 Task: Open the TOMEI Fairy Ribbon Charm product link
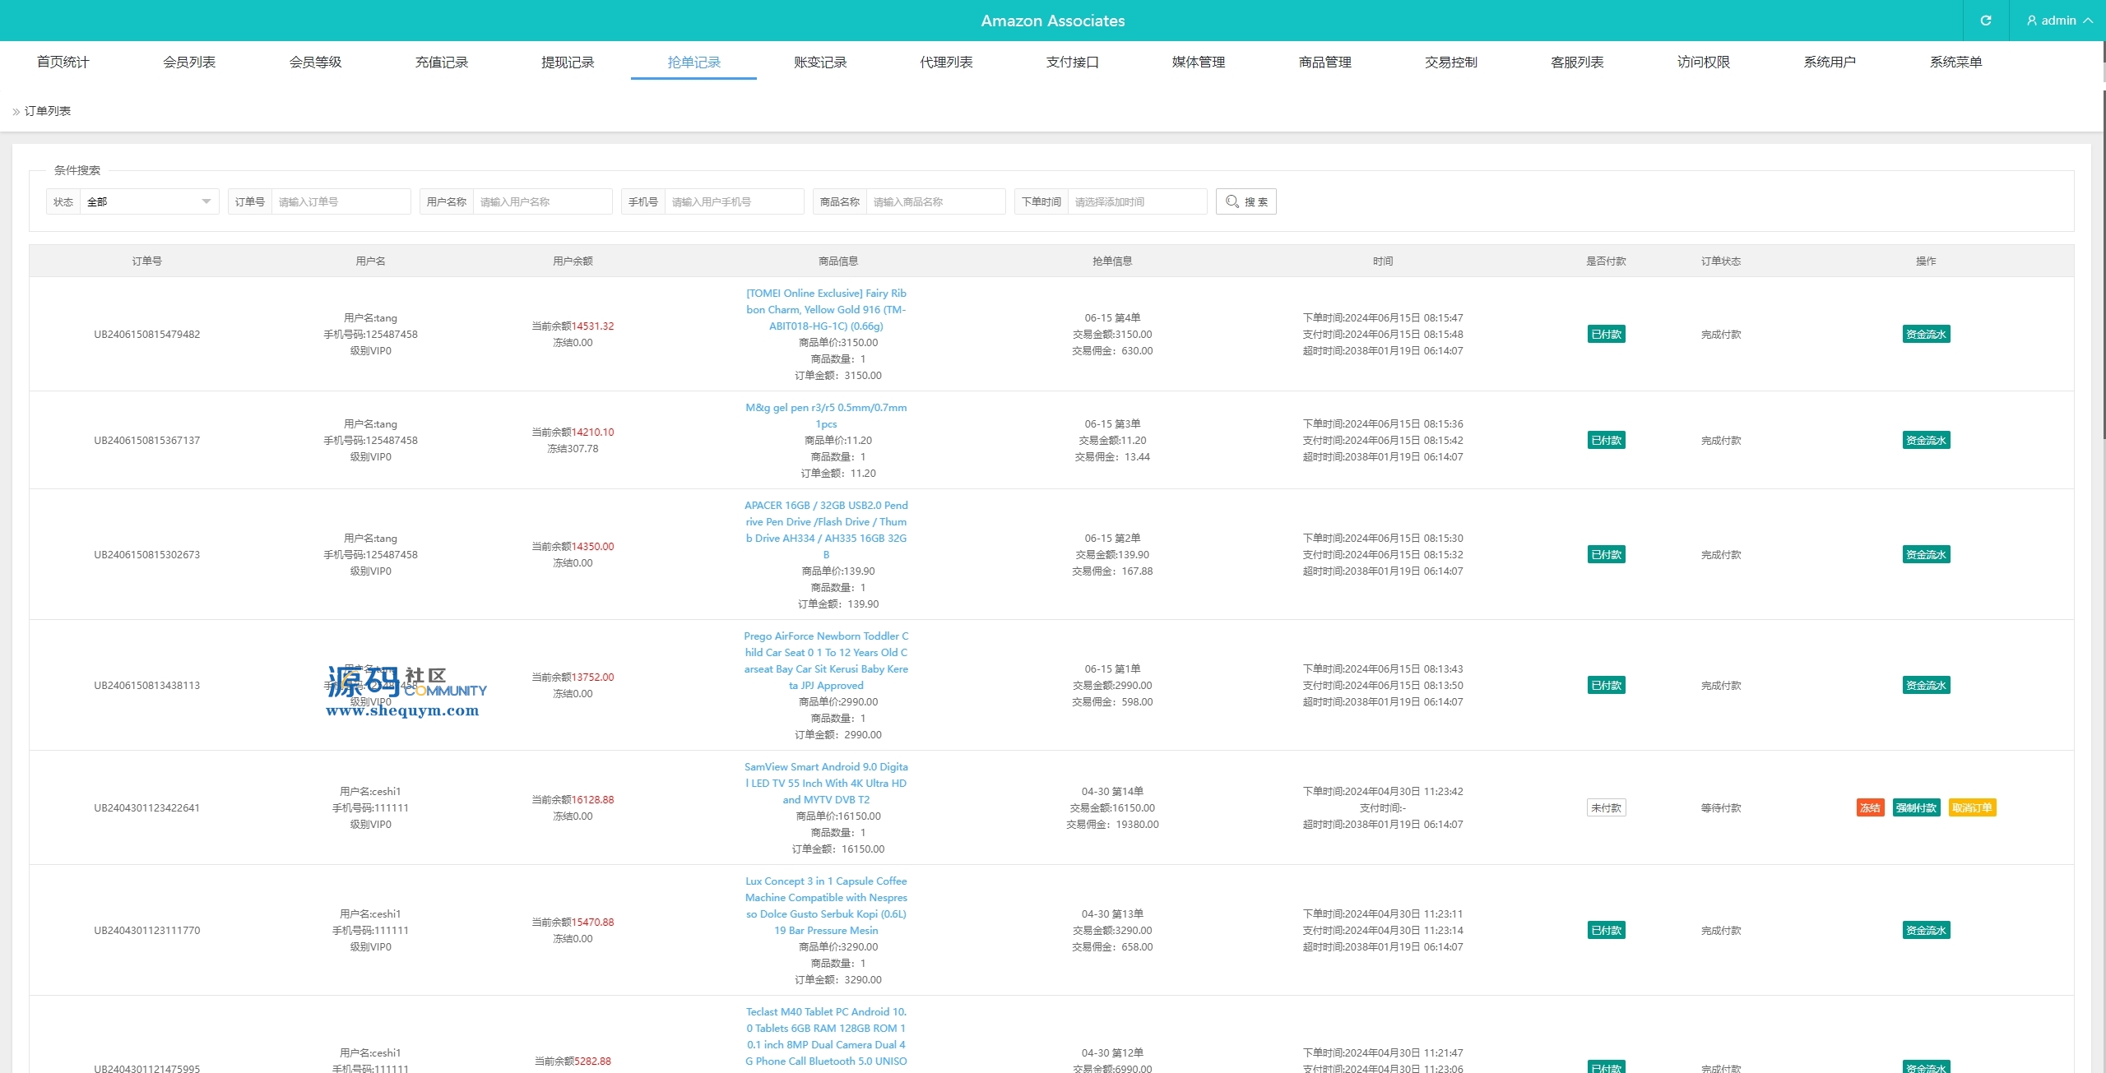pyautogui.click(x=826, y=309)
